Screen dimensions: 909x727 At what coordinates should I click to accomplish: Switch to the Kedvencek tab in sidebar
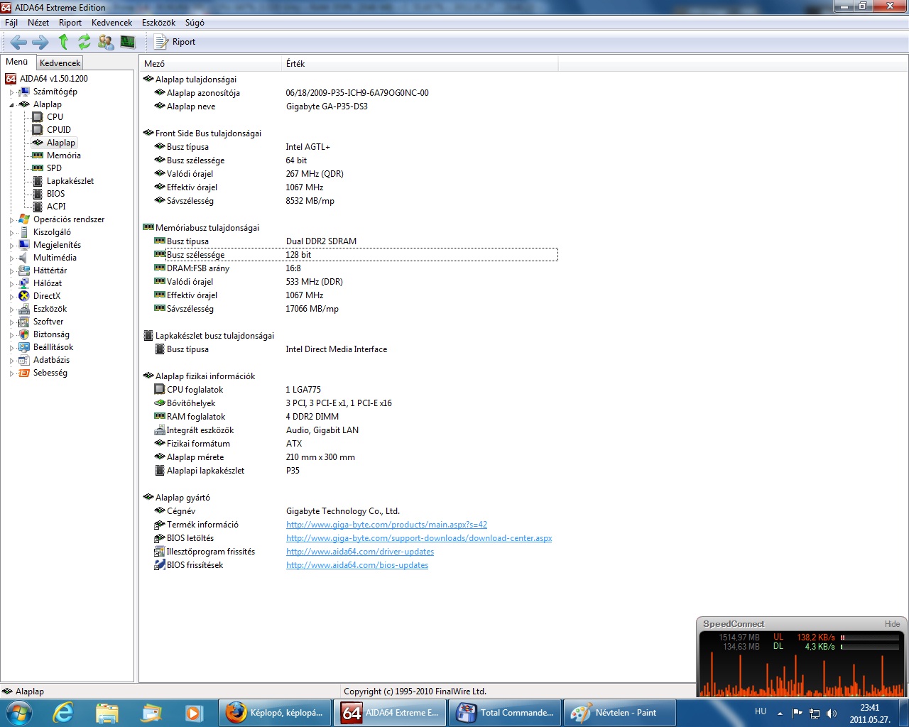pyautogui.click(x=60, y=63)
